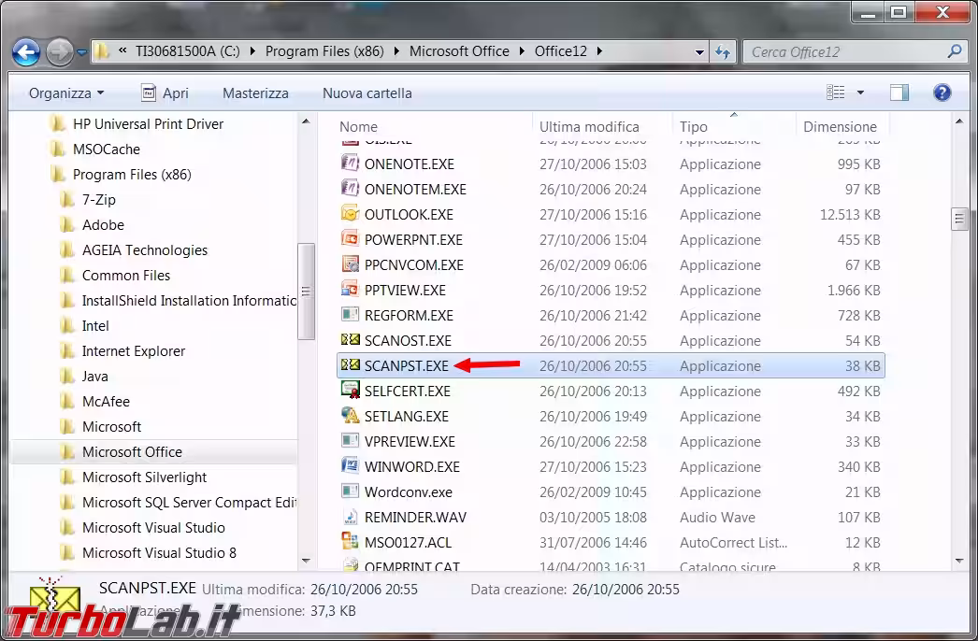The height and width of the screenshot is (641, 978).
Task: Open the Organizza dropdown menu
Action: 66,93
